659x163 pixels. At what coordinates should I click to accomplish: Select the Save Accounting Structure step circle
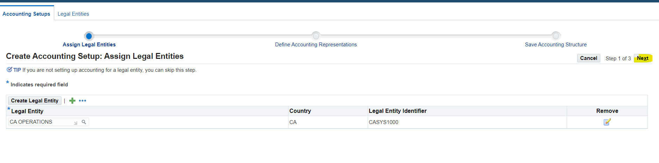pyautogui.click(x=556, y=36)
